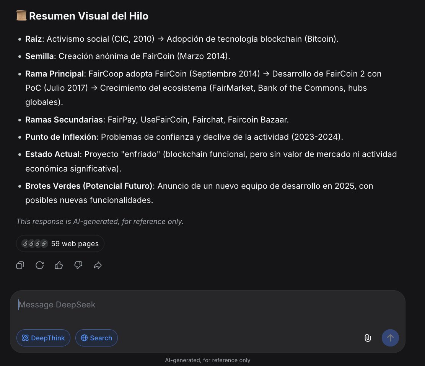Click the Brotes Verdes (Potencial Futuro) label
Image resolution: width=425 pixels, height=366 pixels.
click(89, 186)
